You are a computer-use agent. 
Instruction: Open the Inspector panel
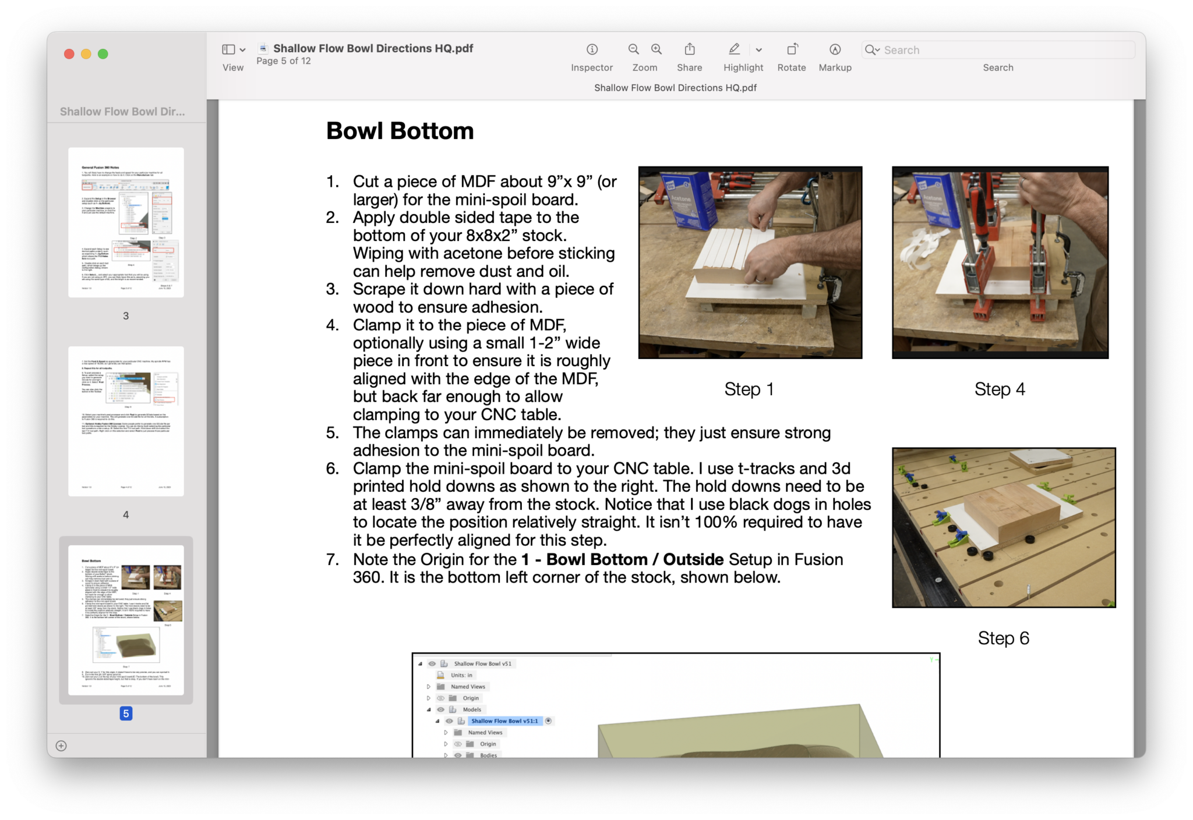point(592,49)
